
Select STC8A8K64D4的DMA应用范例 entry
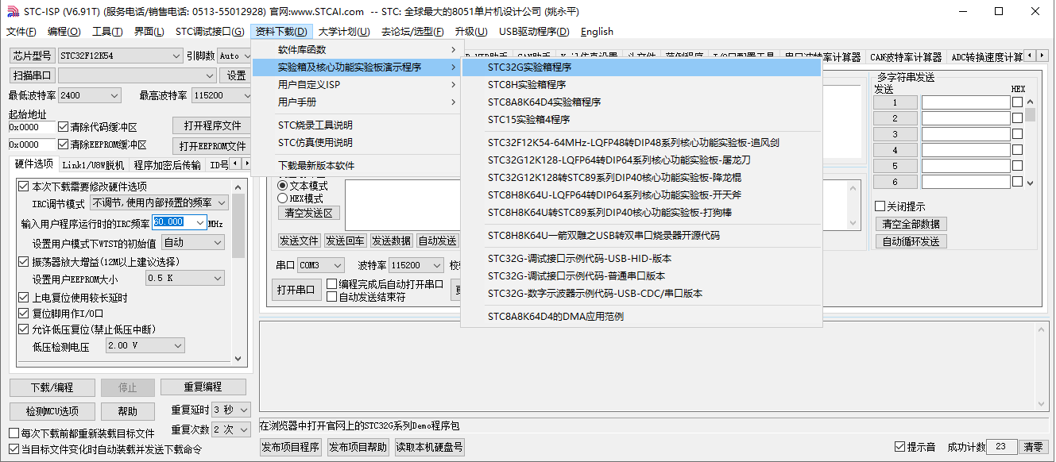point(641,317)
